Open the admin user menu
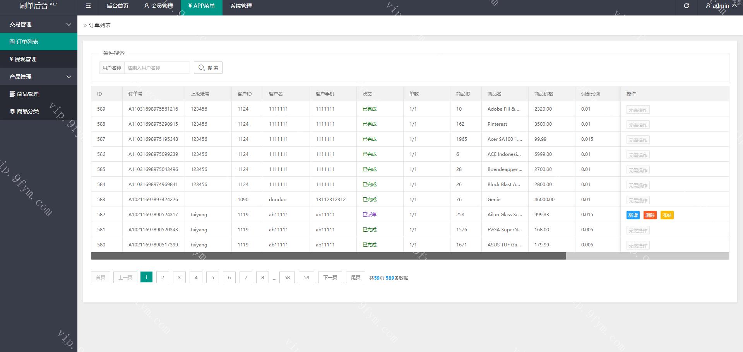The width and height of the screenshot is (743, 352). [x=720, y=6]
